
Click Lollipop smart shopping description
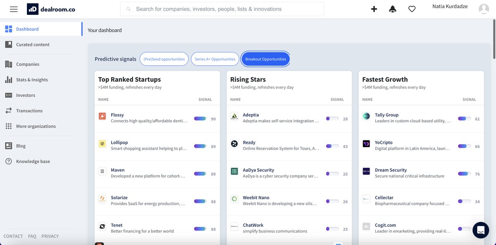[x=149, y=148]
